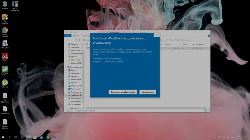250x140 pixels.
Task: Open Загрузки in quick access
Action: (x=74, y=44)
